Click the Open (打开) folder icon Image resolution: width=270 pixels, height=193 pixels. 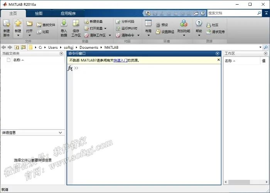pyautogui.click(x=29, y=24)
